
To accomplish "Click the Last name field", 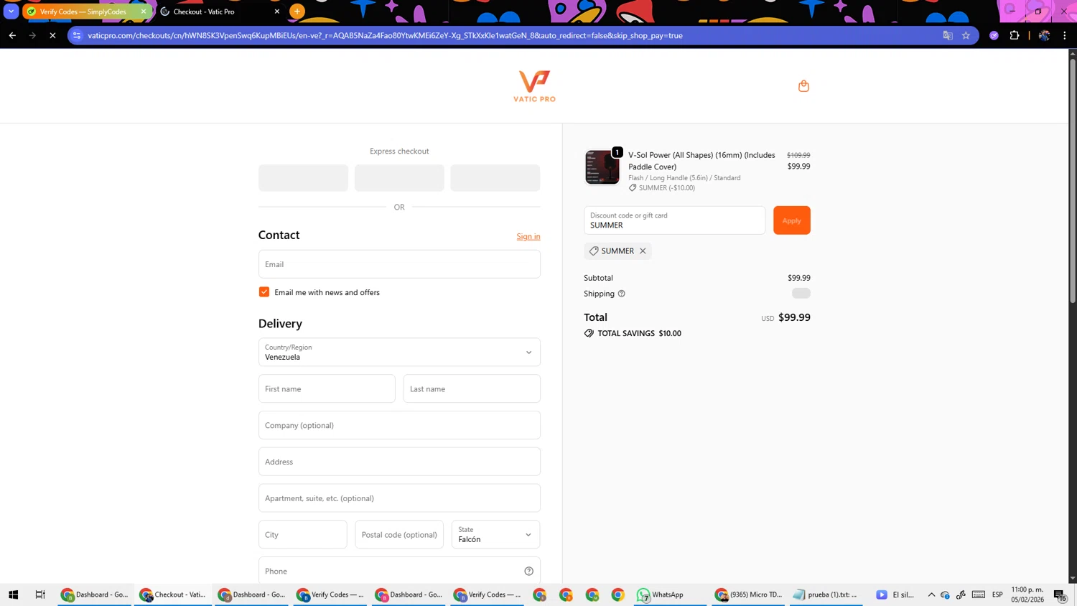I will (472, 389).
